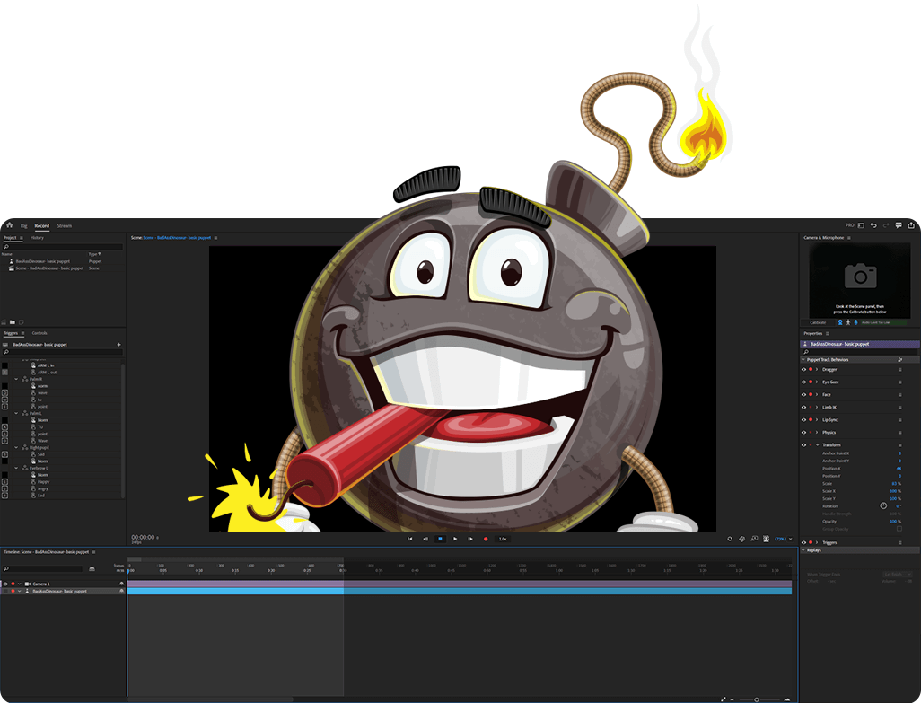Image resolution: width=921 pixels, height=703 pixels.
Task: Click the timeline zoom slider handle
Action: [x=756, y=699]
